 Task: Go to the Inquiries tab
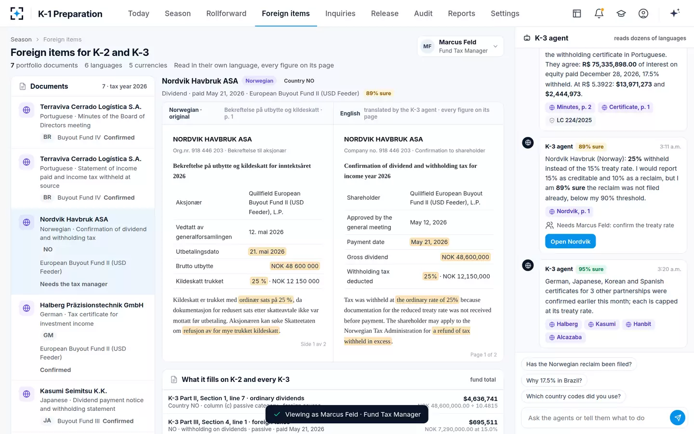tap(340, 14)
